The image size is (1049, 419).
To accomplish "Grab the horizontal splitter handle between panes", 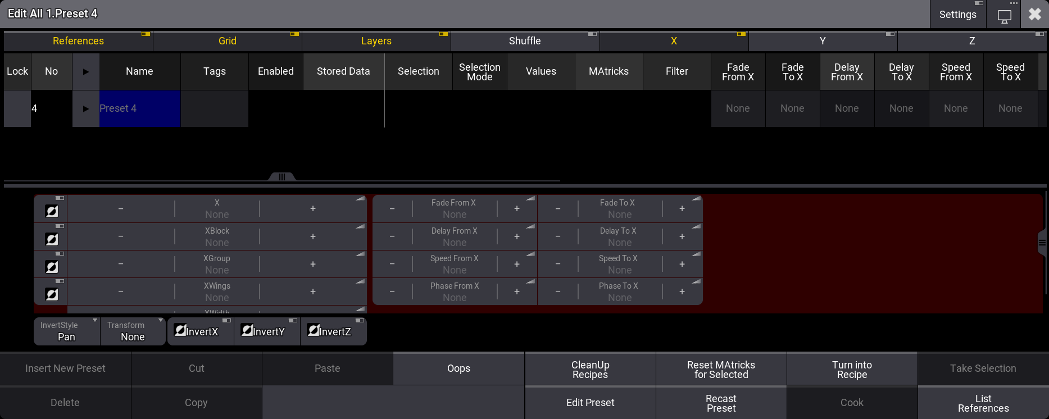I will pos(282,177).
